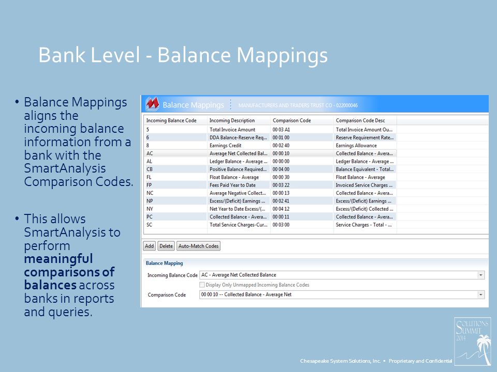Image resolution: width=497 pixels, height=372 pixels.
Task: Click the Average Negative Collect description cell
Action: pos(239,193)
